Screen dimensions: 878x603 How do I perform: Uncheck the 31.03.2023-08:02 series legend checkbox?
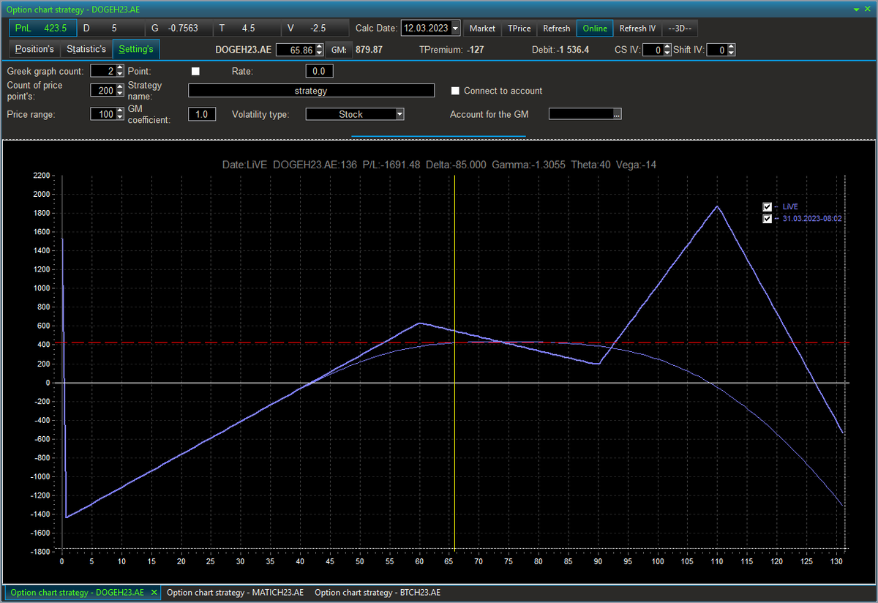pos(767,218)
